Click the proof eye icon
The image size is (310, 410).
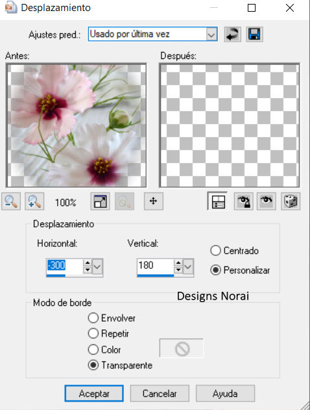267,201
